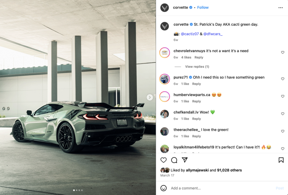Screen dimensions: 288x195
Task: Jump to the second carousel dot indicator
Action: (77, 190)
